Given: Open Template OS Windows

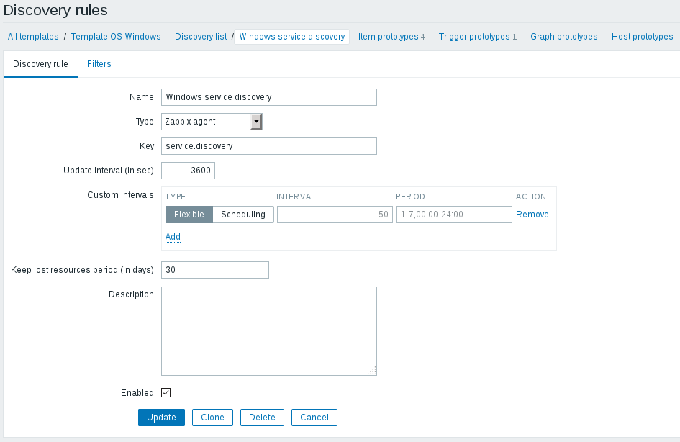Looking at the screenshot, I should 116,36.
